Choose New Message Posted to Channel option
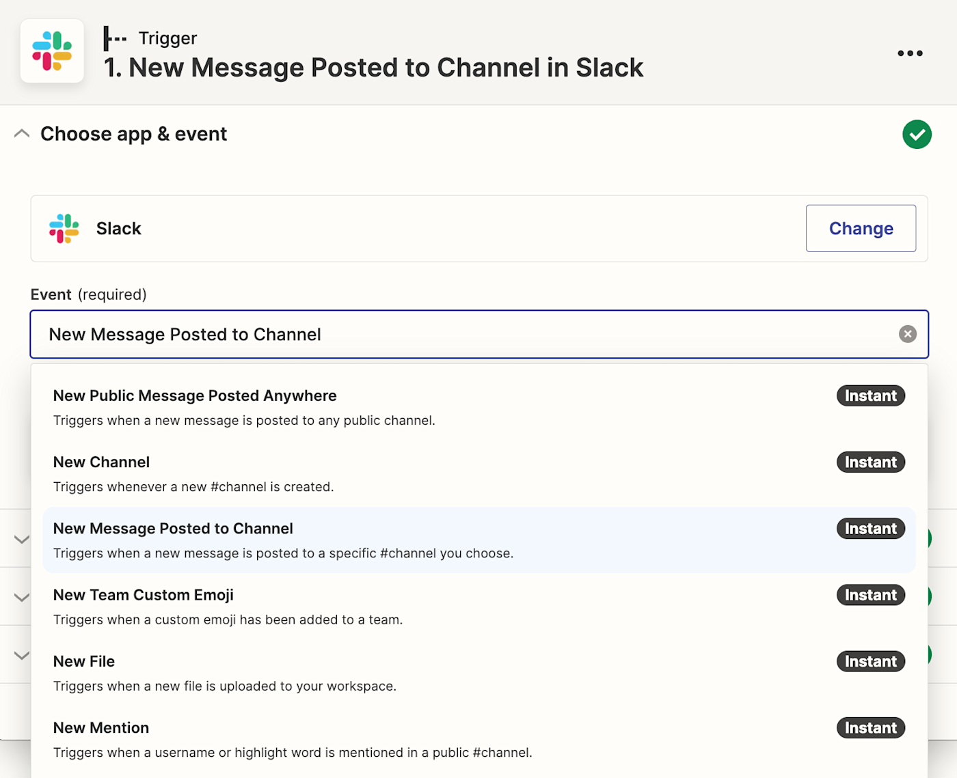 click(479, 540)
